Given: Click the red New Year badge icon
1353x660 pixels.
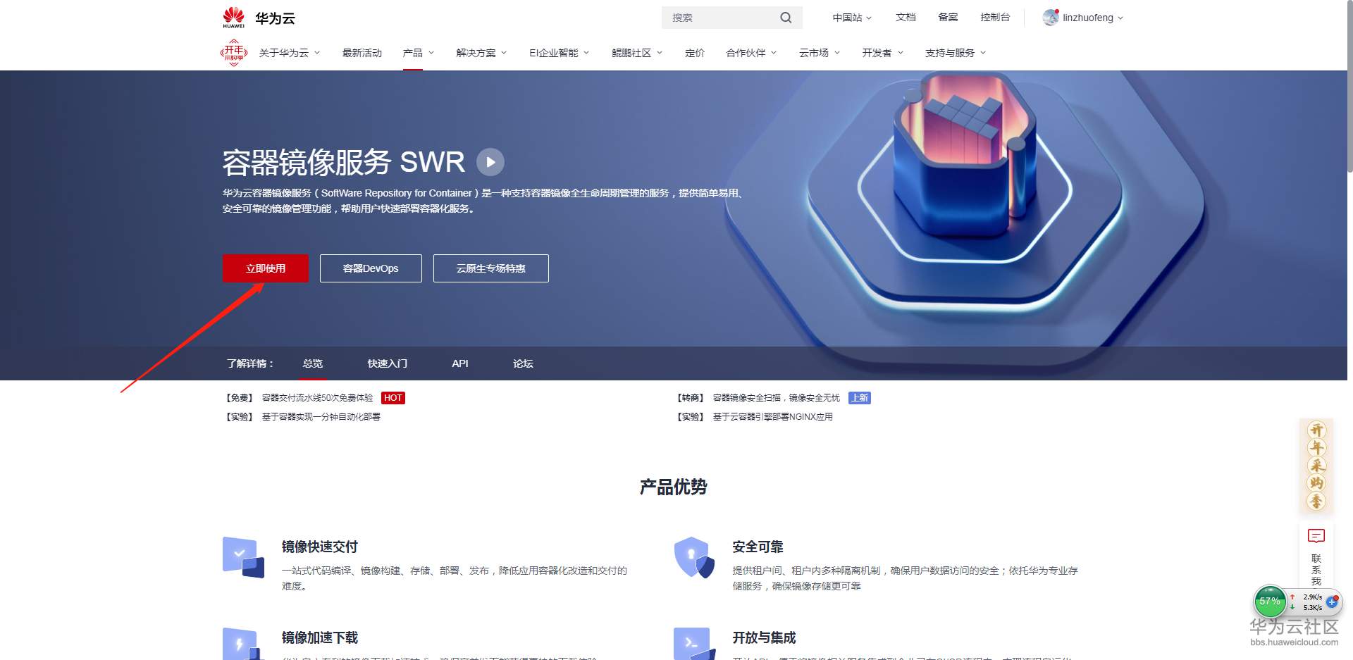Looking at the screenshot, I should (234, 53).
